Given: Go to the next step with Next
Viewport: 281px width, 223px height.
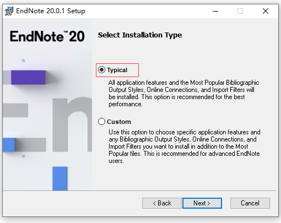Looking at the screenshot, I should (x=202, y=203).
